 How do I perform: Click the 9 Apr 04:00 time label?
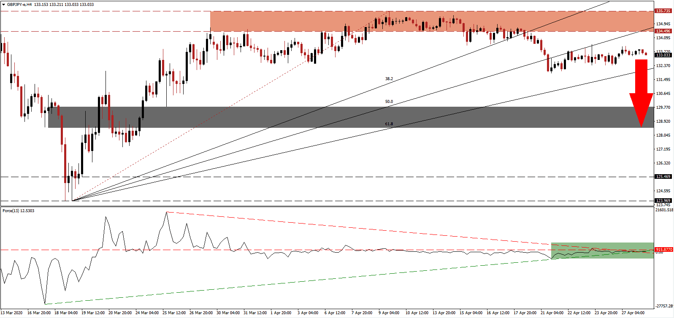pyautogui.click(x=389, y=313)
